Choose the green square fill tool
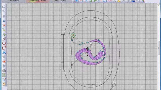Screen dimensions: 161x90 4,75
